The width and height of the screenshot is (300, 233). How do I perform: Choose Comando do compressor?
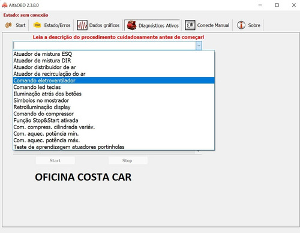click(x=113, y=113)
